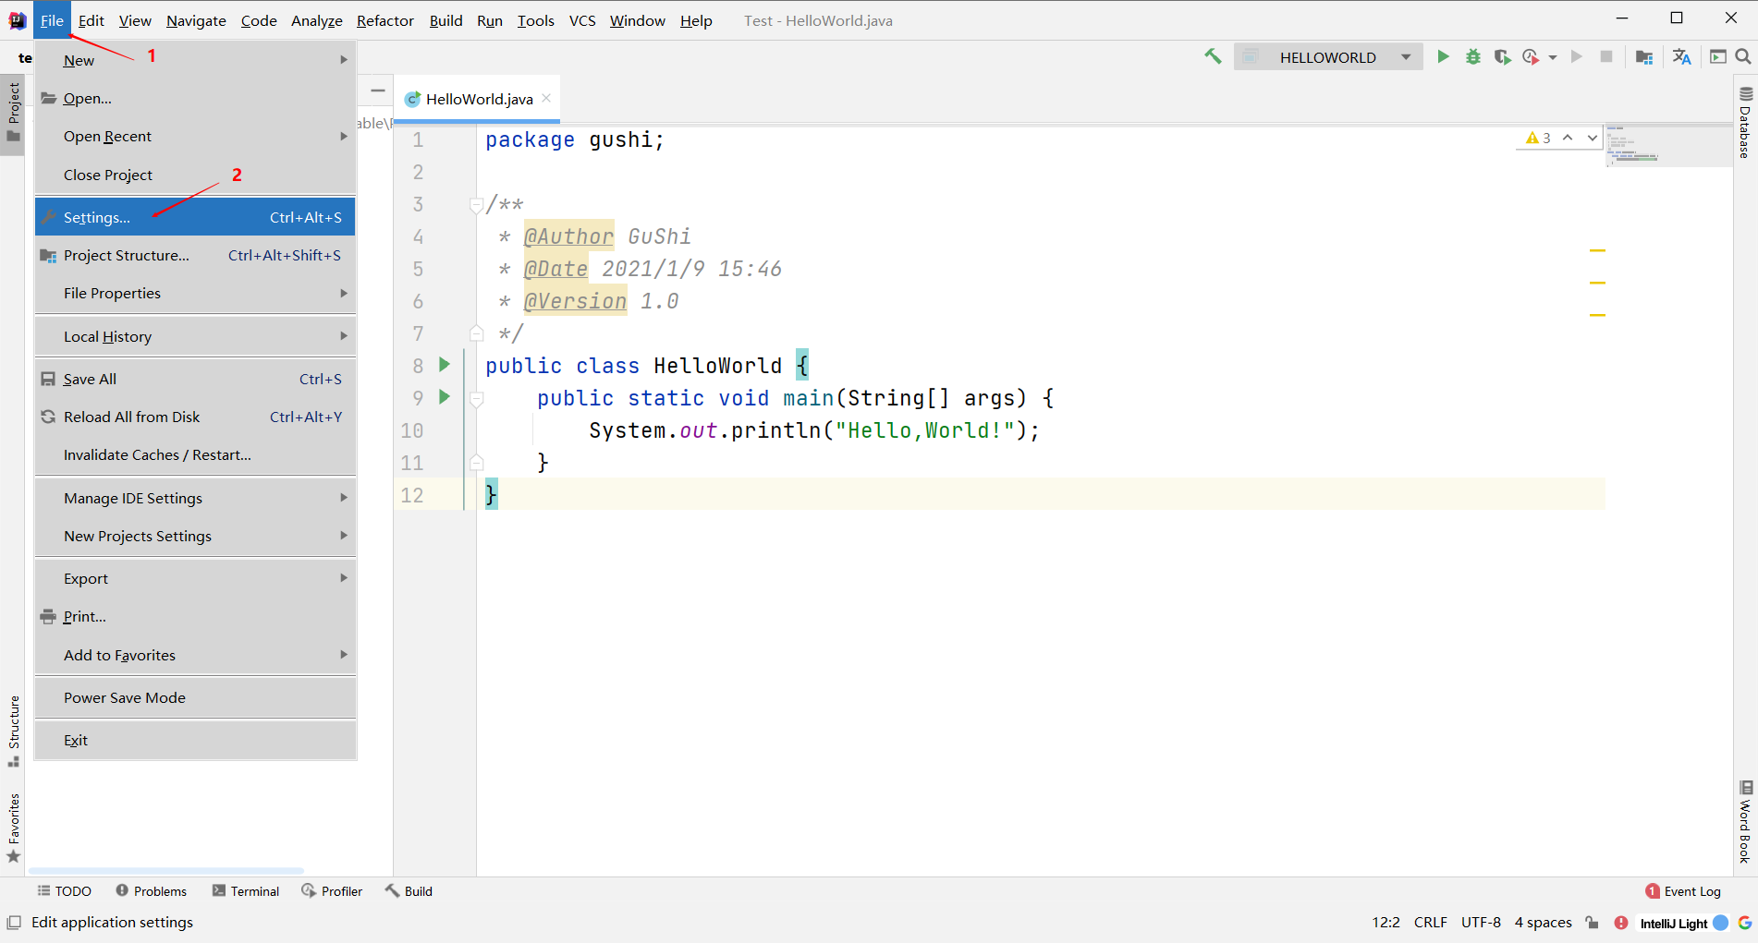The height and width of the screenshot is (943, 1758).
Task: Open the VCS menu
Action: tap(582, 20)
